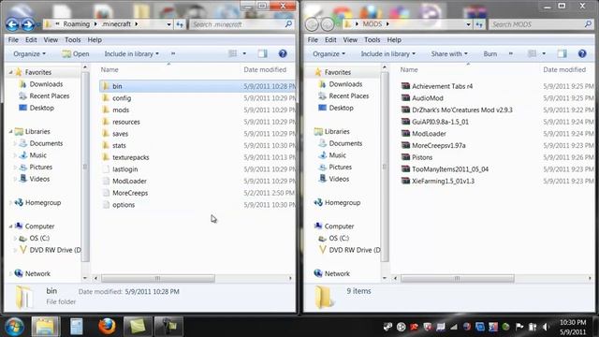Viewport: 599px width, 337px height.
Task: Open Share with dropdown in MODS window
Action: (x=449, y=54)
